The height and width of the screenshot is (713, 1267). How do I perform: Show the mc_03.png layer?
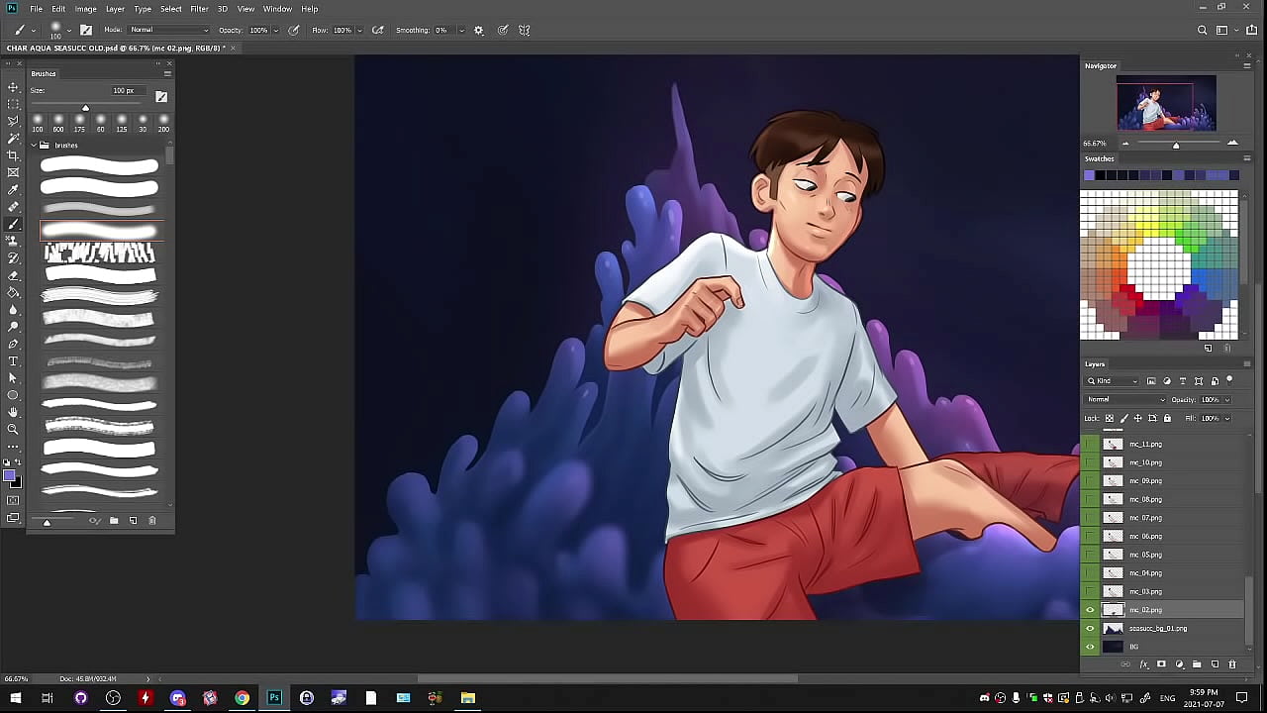[x=1090, y=591]
